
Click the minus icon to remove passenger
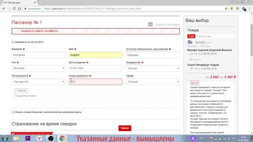coord(150,24)
